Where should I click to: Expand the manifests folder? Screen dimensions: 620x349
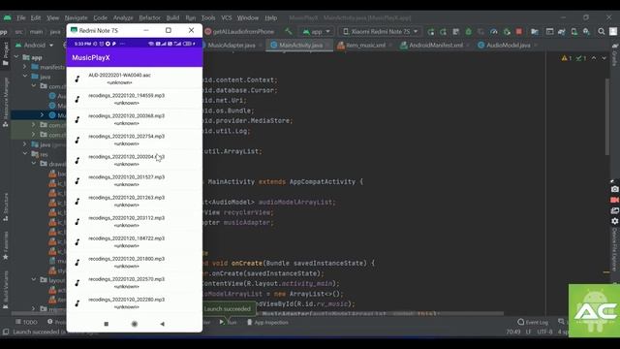pyautogui.click(x=25, y=67)
